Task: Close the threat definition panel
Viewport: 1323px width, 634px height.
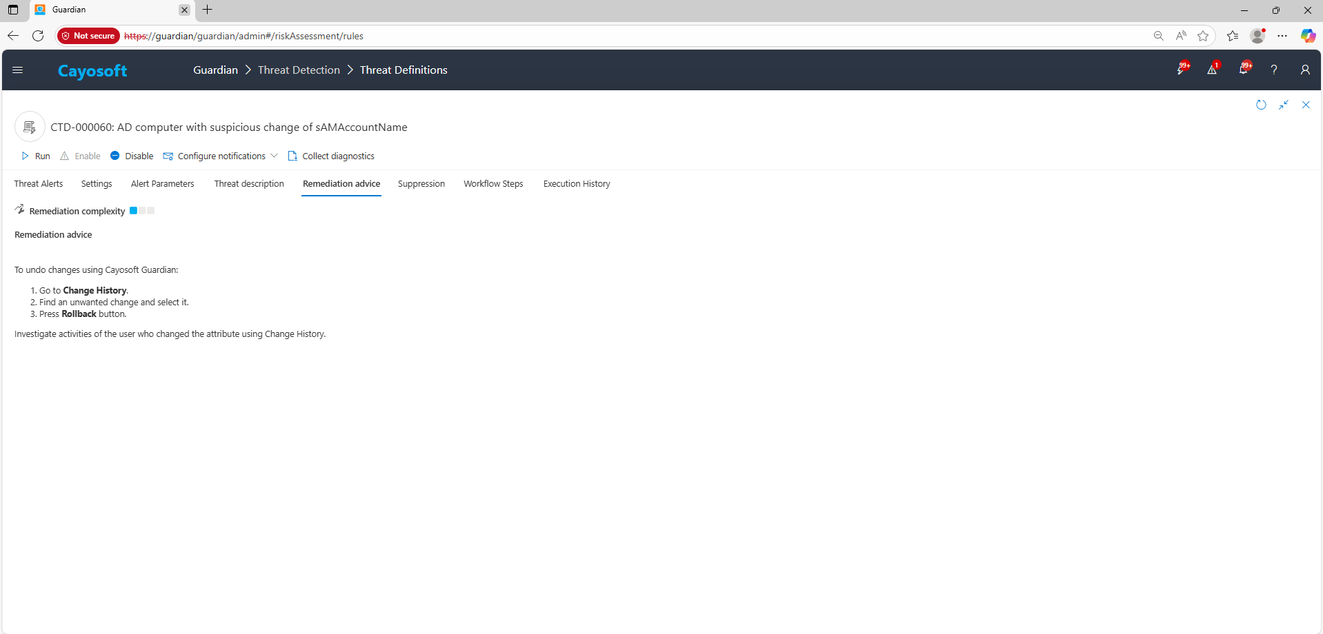Action: coord(1306,105)
